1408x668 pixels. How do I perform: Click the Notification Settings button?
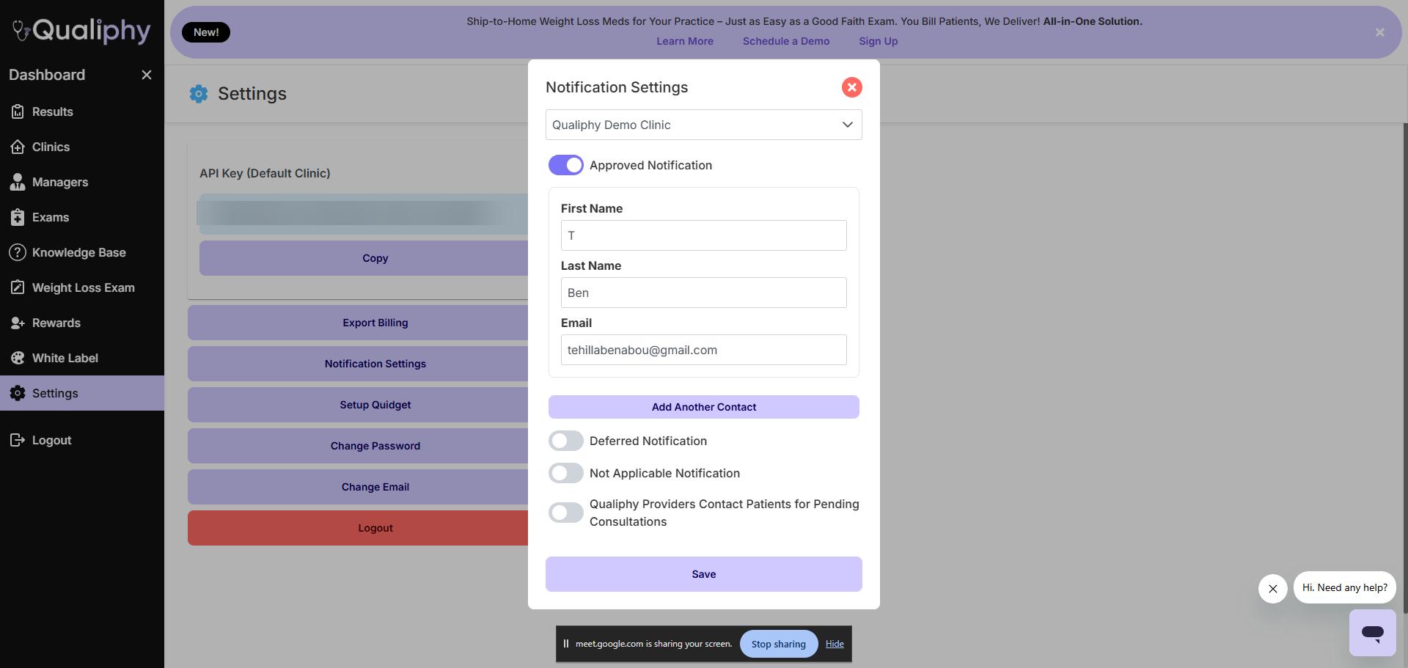tap(358, 364)
